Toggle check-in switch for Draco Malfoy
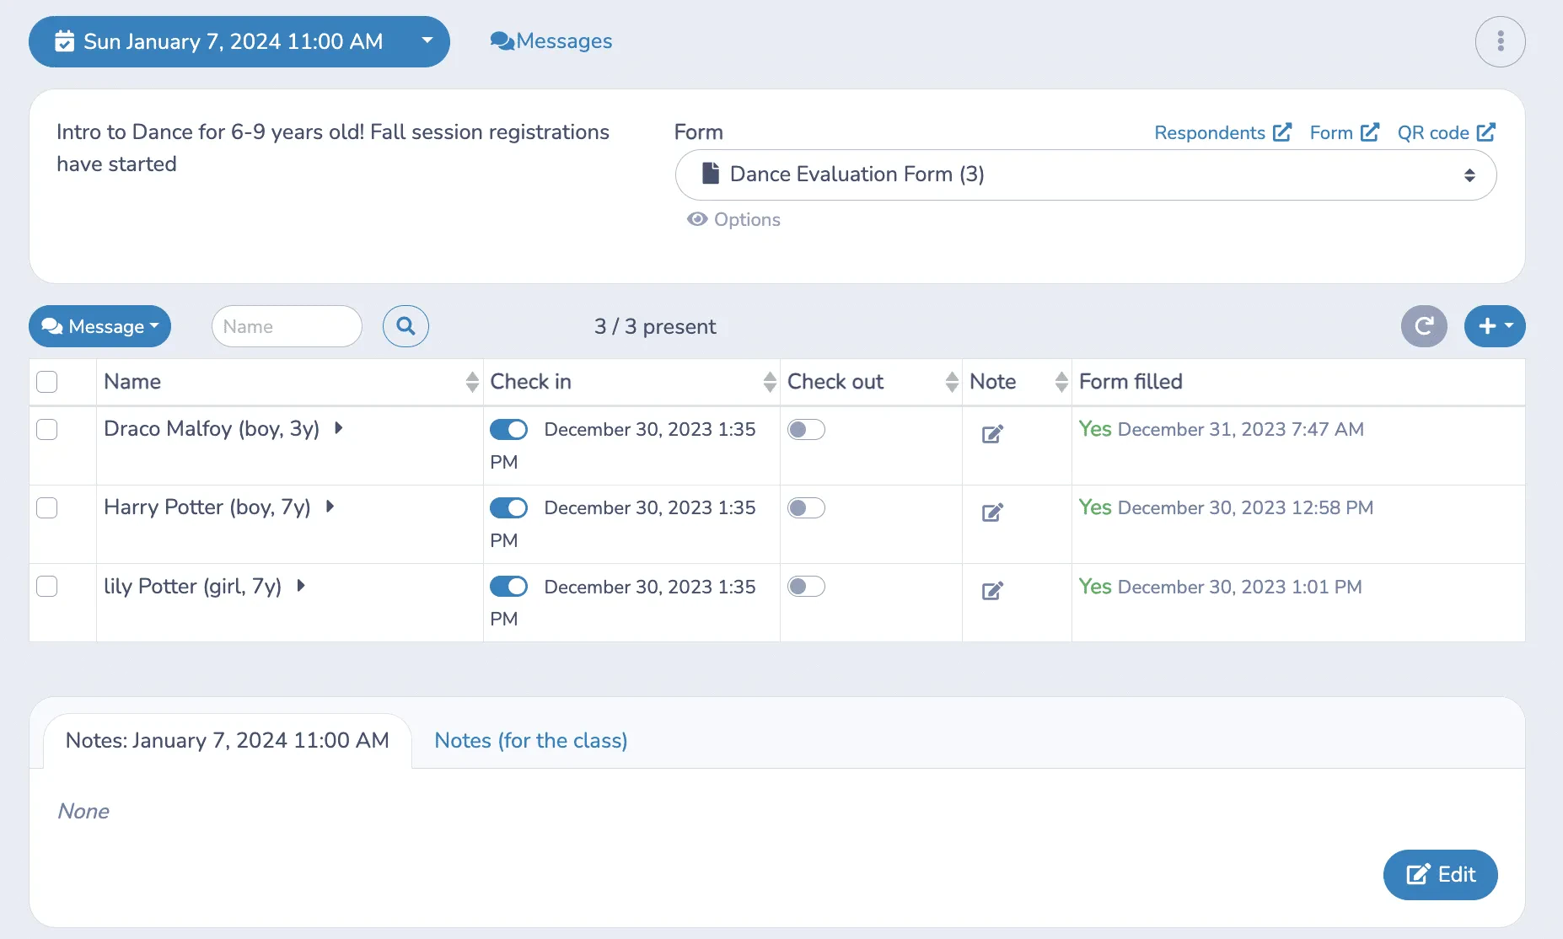The image size is (1563, 939). 508,430
